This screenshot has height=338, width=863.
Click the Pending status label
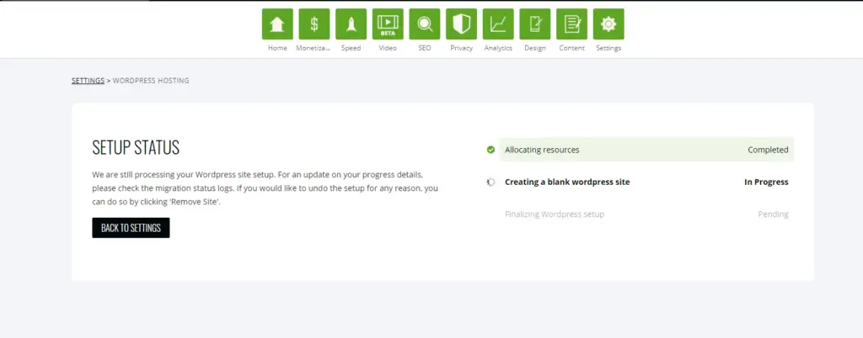click(x=774, y=214)
